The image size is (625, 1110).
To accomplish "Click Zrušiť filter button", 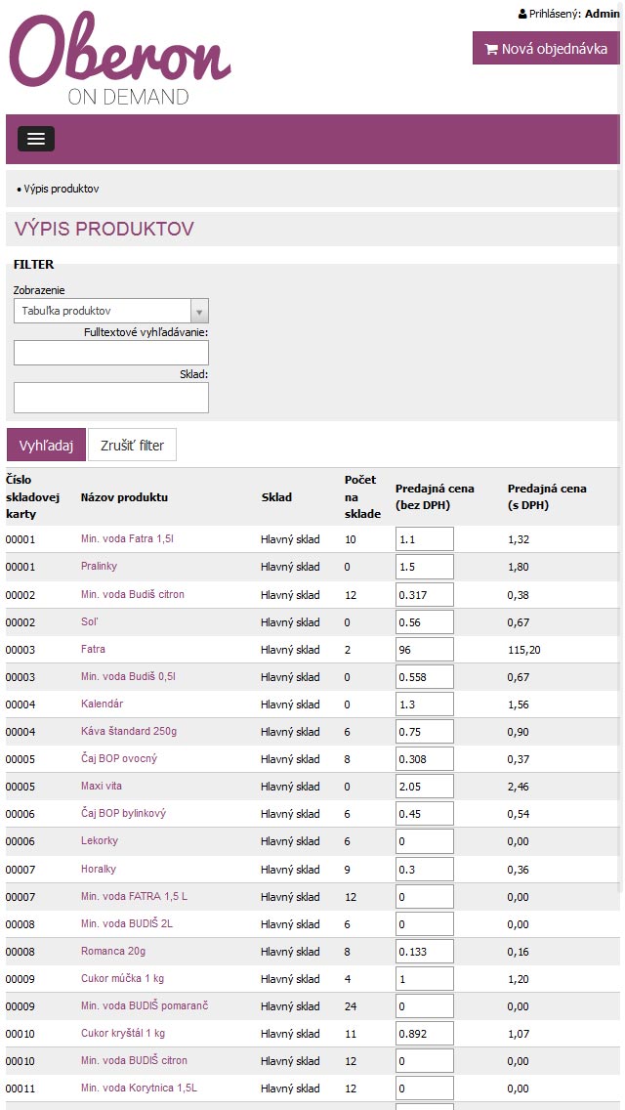I will click(132, 445).
